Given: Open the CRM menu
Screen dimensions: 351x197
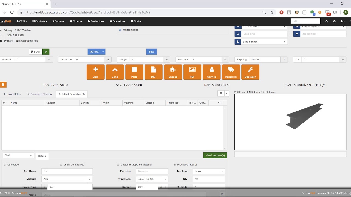Looking at the screenshot, I should (22, 21).
